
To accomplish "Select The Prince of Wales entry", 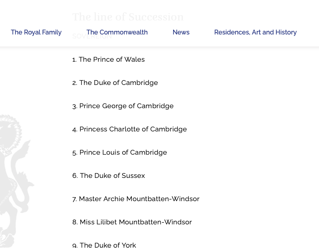I will [x=112, y=60].
